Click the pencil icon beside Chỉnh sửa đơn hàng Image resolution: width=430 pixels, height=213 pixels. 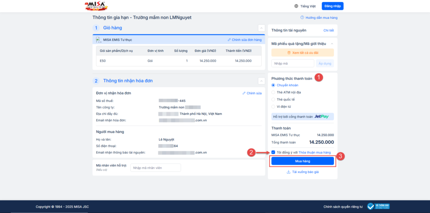pos(229,40)
